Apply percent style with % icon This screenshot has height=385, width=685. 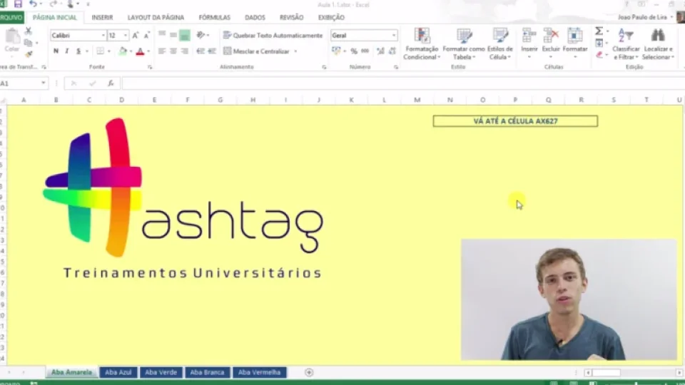354,51
